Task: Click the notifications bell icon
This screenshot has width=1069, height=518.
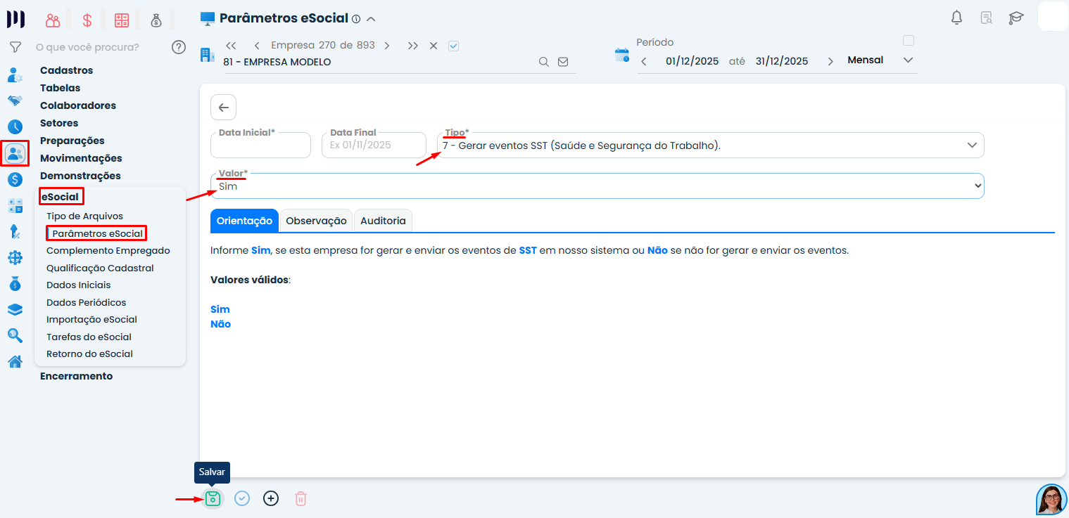Action: tap(956, 18)
